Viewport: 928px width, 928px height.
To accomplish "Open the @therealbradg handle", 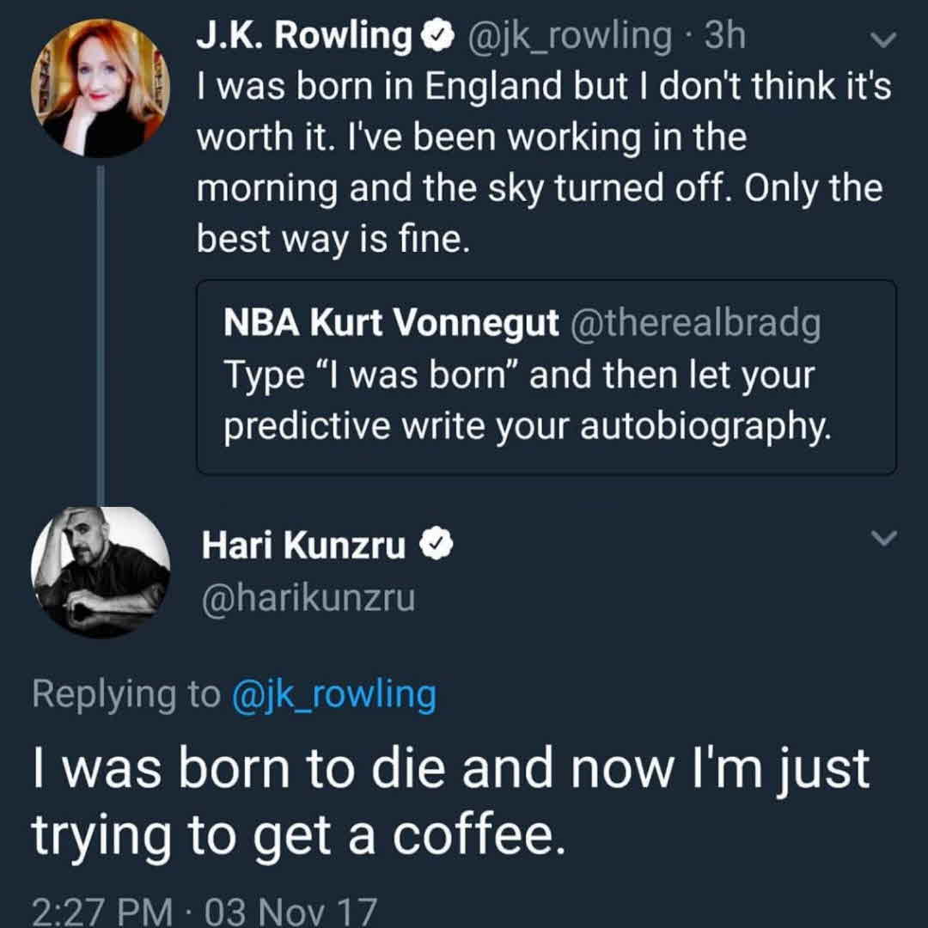I will pos(692,322).
